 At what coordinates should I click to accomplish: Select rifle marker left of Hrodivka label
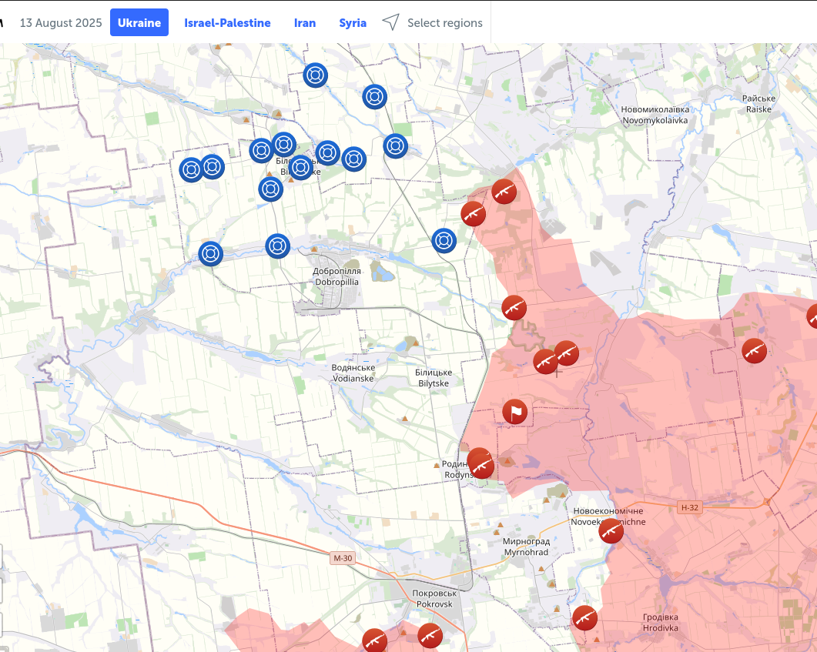(585, 618)
